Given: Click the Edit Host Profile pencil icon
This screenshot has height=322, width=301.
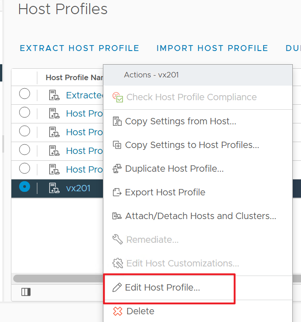Looking at the screenshot, I should coord(117,287).
